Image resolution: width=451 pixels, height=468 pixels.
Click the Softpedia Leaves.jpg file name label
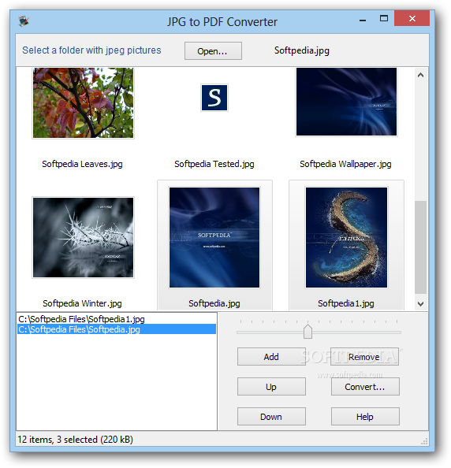[82, 164]
